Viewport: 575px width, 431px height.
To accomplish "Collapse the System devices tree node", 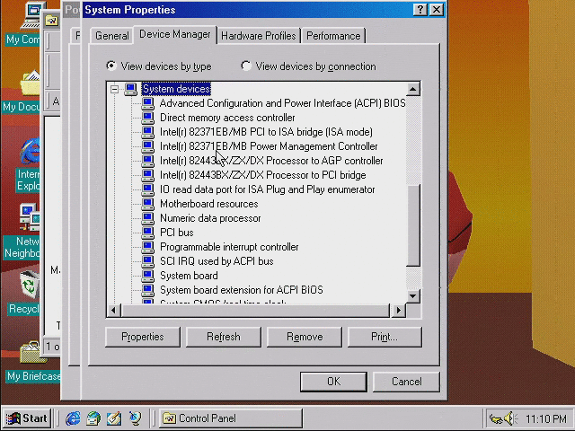I will (x=114, y=89).
